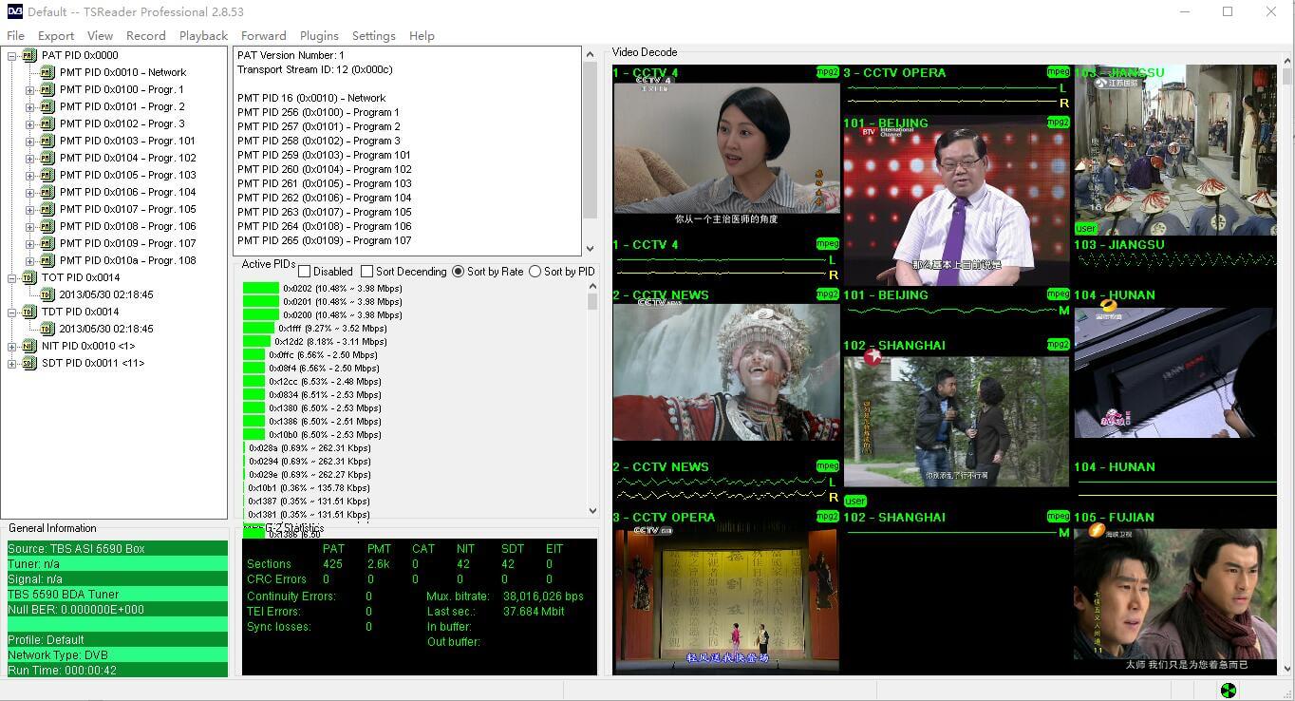Click the PMT icon for Progr. 101
The image size is (1295, 701).
tap(47, 142)
